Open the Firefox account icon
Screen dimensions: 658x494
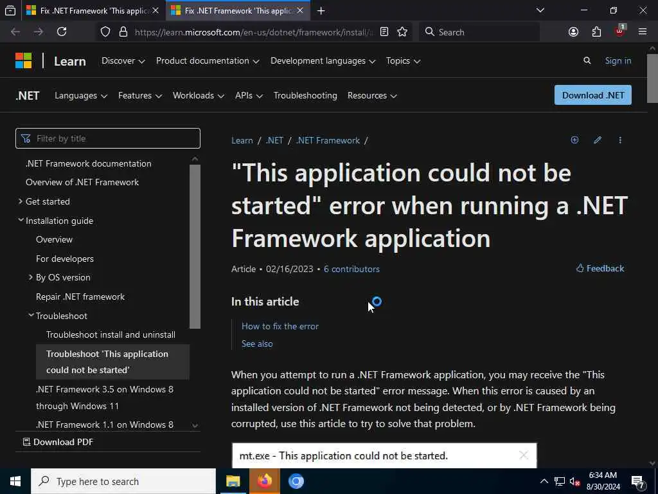[x=573, y=32]
